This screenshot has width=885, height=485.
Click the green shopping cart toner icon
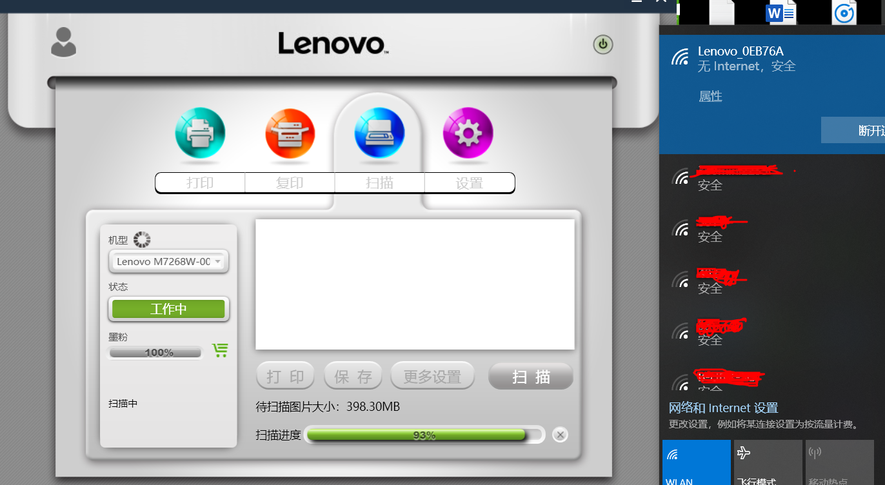tap(220, 350)
